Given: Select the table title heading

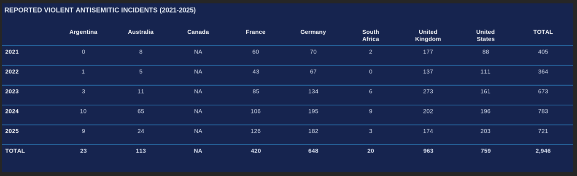Looking at the screenshot, I should 100,10.
